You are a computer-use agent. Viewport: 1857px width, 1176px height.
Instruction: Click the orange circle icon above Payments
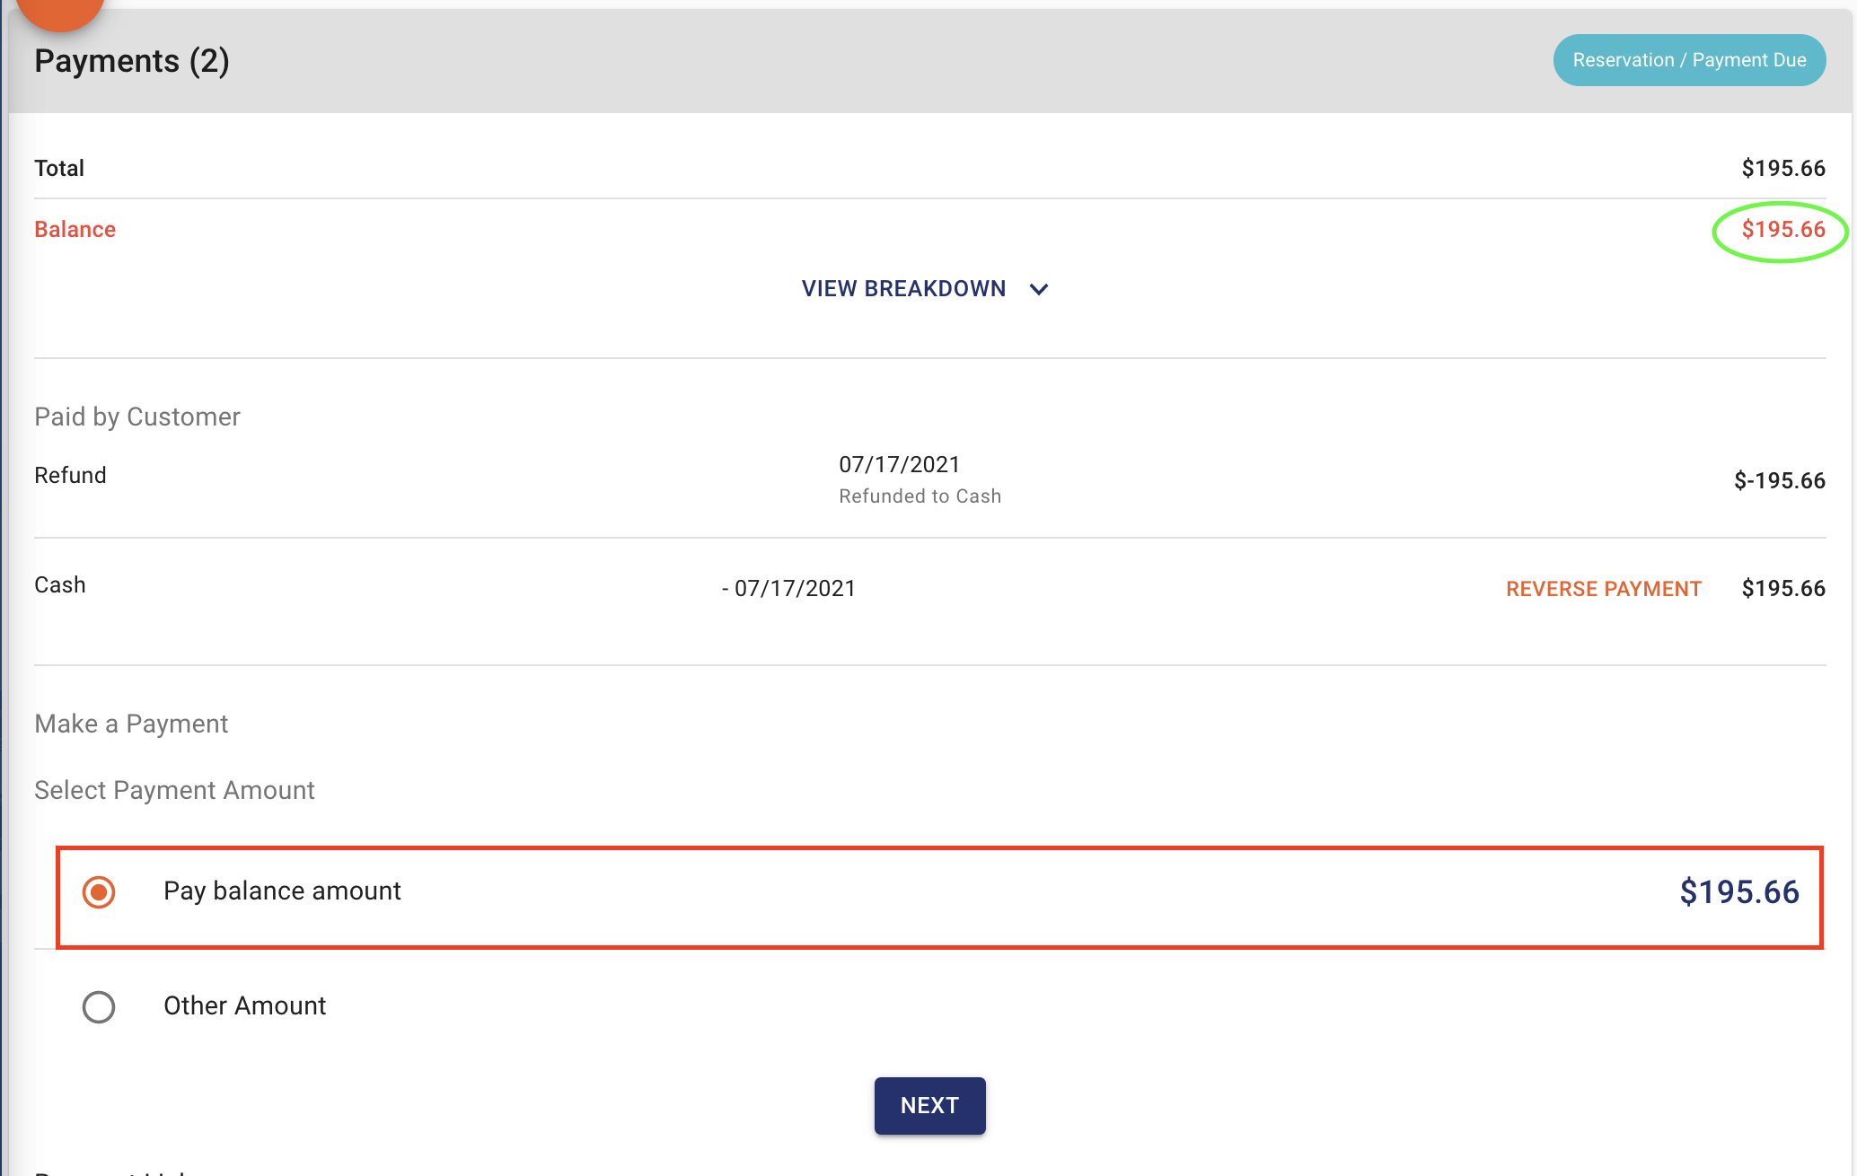(x=60, y=11)
